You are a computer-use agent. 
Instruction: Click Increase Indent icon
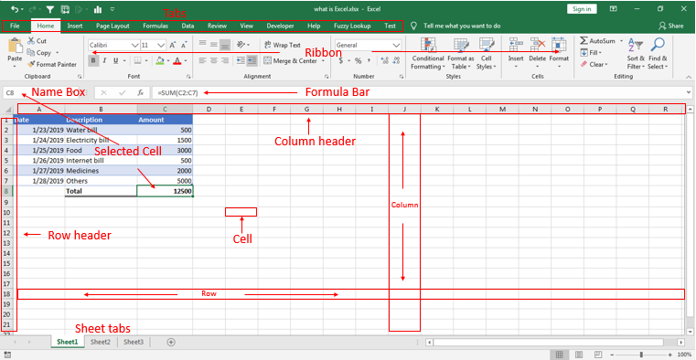pos(252,60)
